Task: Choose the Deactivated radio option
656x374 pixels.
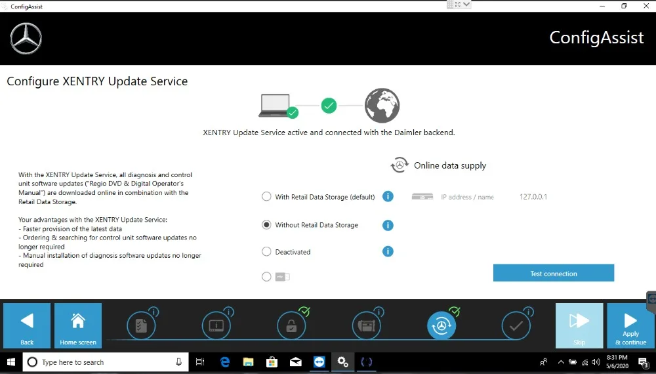Action: coord(266,252)
